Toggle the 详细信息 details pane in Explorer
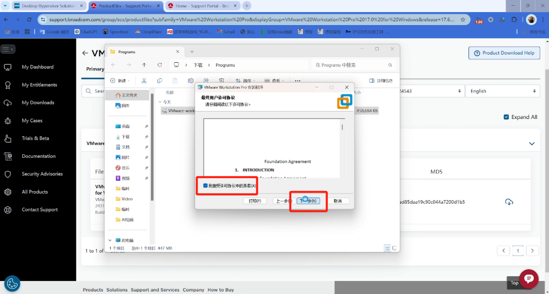 [x=381, y=81]
